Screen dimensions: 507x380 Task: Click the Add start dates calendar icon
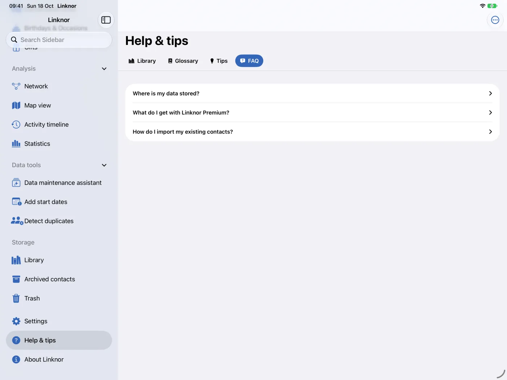[17, 202]
